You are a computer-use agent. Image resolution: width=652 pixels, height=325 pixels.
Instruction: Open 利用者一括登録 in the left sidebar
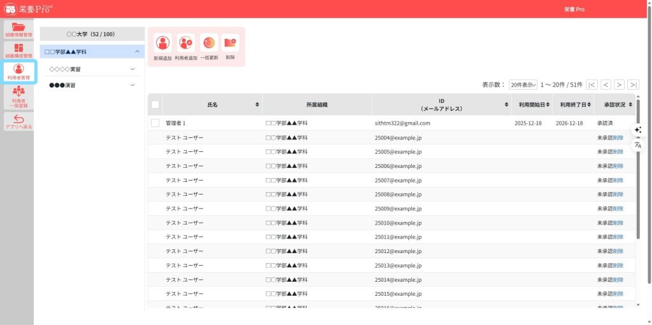pyautogui.click(x=18, y=96)
